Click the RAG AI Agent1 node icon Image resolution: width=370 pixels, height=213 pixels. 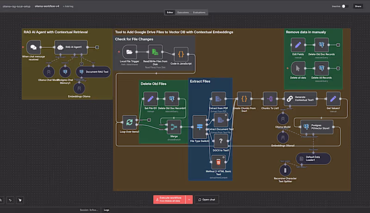(x=60, y=47)
